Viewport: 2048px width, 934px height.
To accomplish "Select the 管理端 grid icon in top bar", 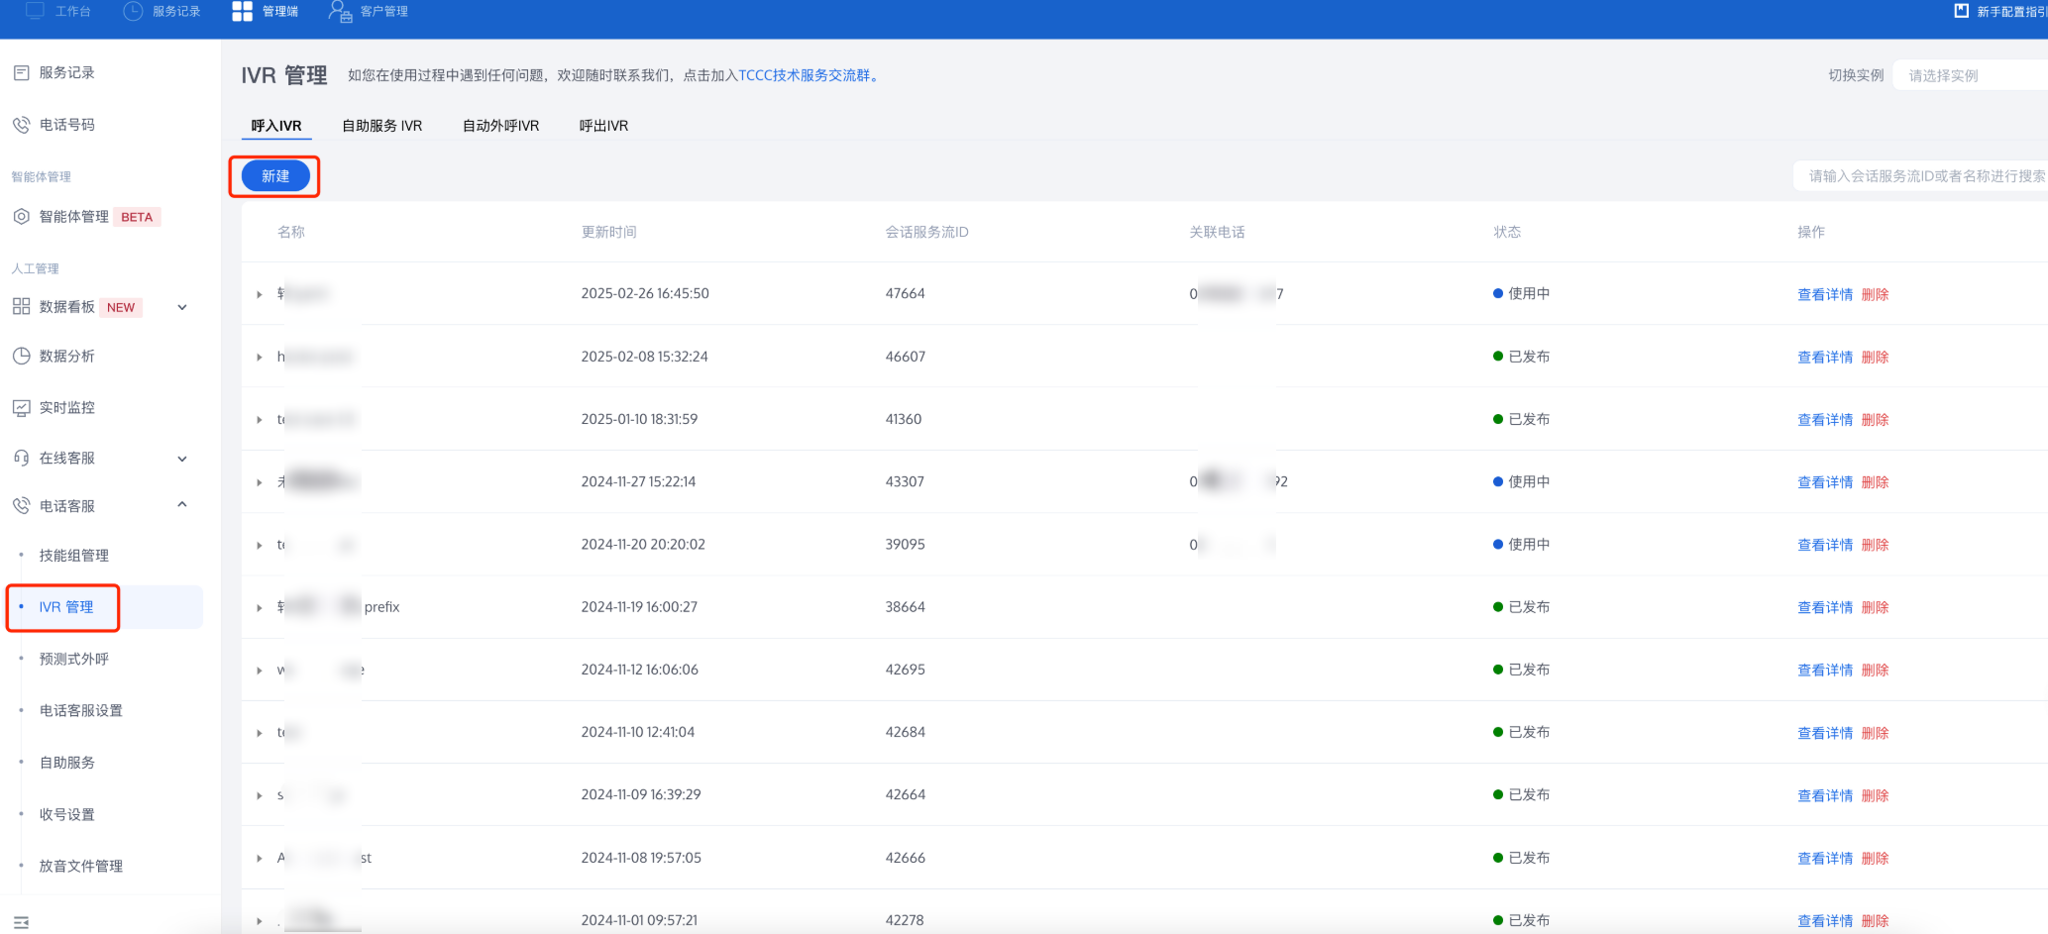I will (242, 11).
